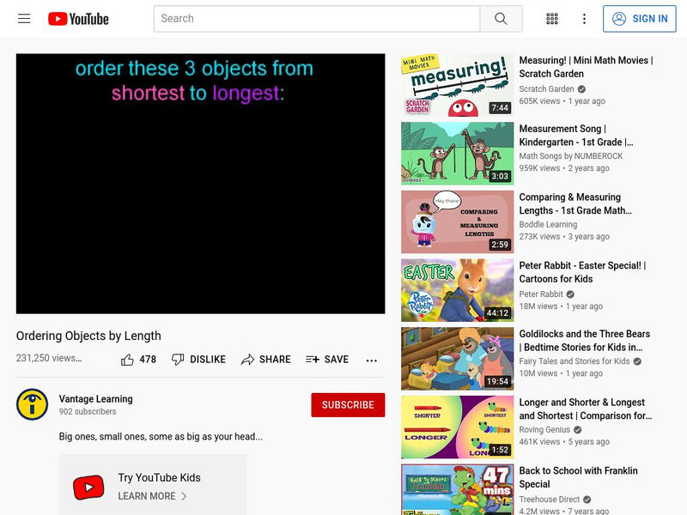Viewport: 687px width, 515px height.
Task: Focus the Search input field
Action: pyautogui.click(x=317, y=18)
